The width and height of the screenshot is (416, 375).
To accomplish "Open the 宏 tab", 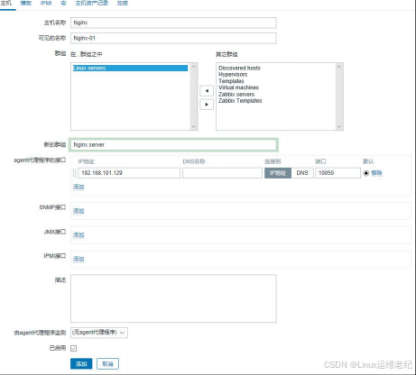I will pyautogui.click(x=63, y=4).
